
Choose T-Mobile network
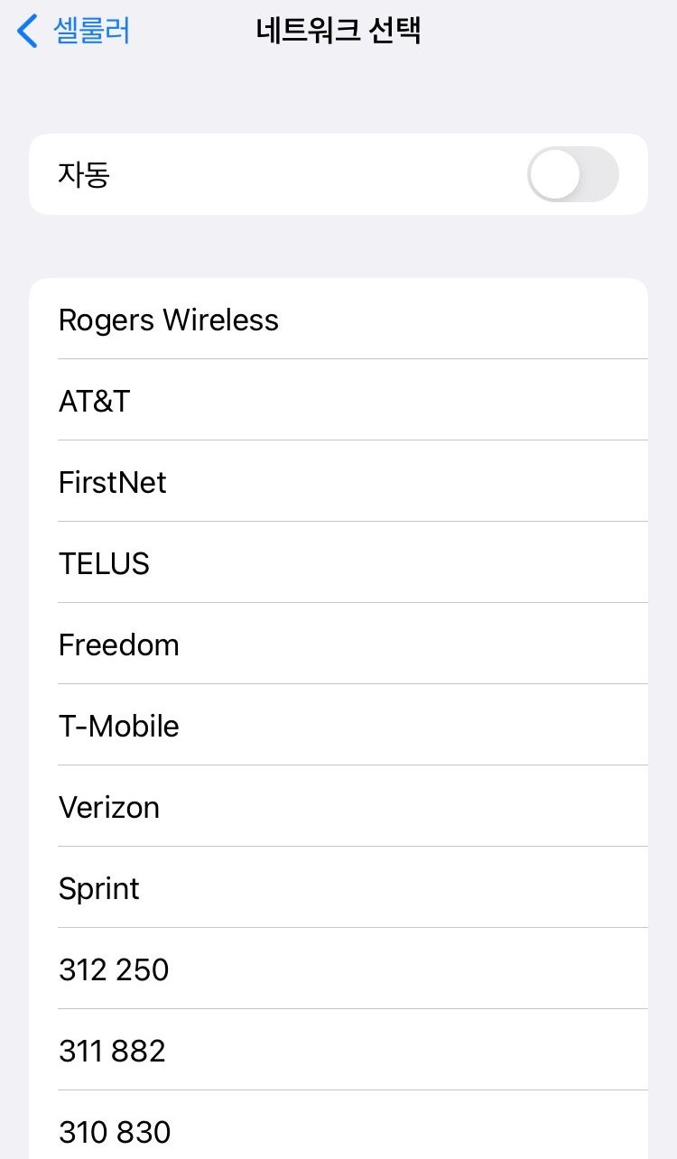click(x=119, y=726)
